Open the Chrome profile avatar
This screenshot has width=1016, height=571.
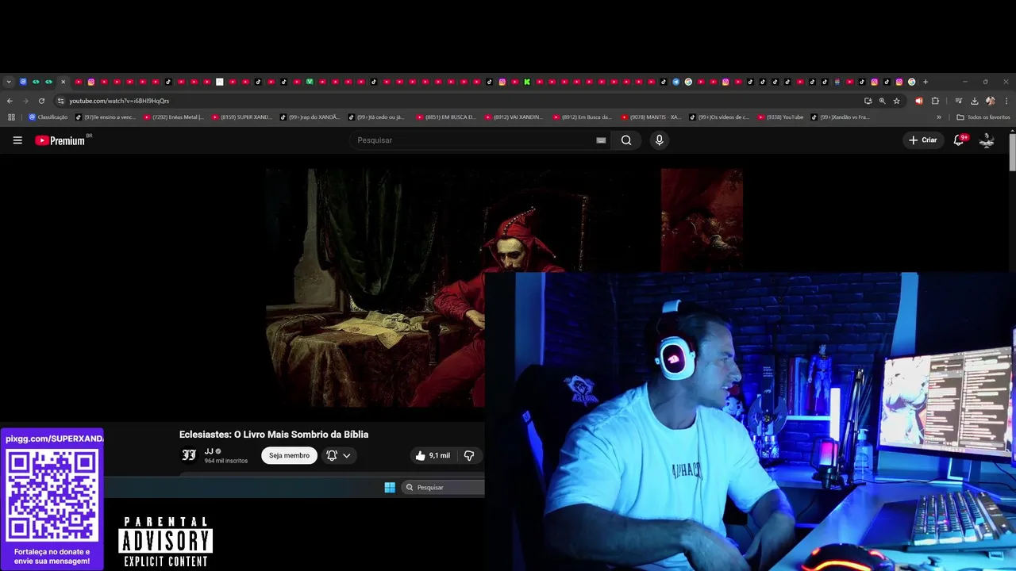[990, 101]
